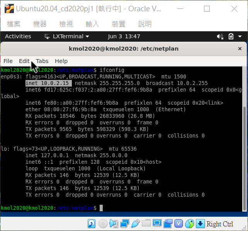Click the optical disc status icon

click(103, 224)
